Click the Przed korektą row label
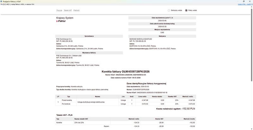Screen dimensions: 253x130 click(x=67, y=100)
